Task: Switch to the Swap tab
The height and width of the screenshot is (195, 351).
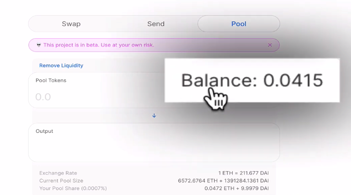Action: pyautogui.click(x=71, y=24)
